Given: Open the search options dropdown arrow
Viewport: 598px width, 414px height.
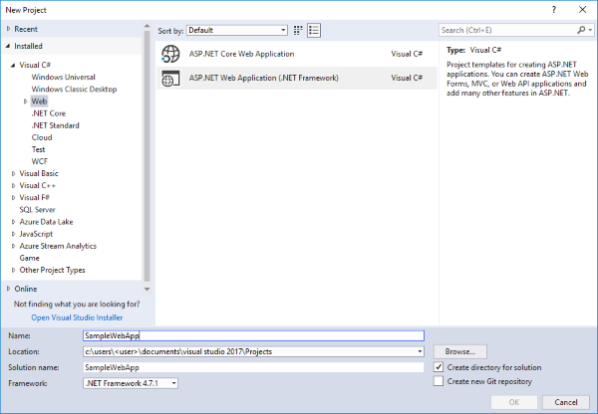Looking at the screenshot, I should click(x=590, y=30).
